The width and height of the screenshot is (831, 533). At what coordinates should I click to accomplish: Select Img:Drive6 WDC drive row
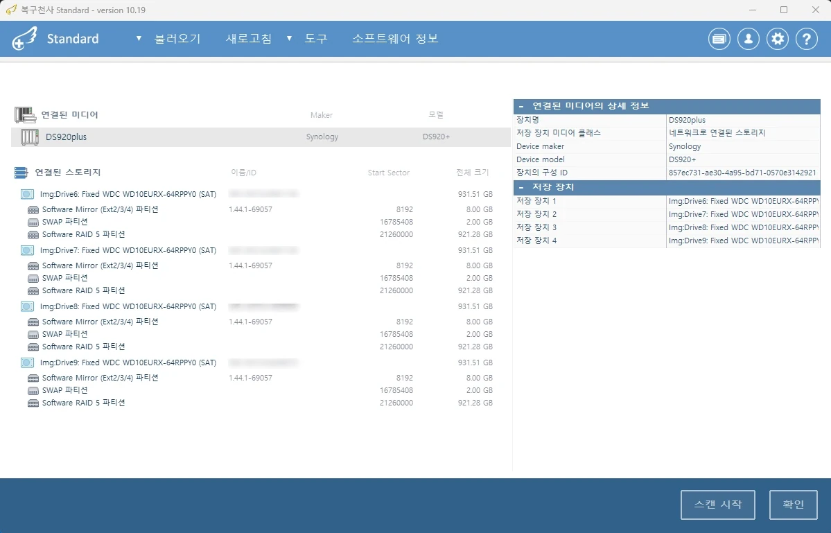point(256,194)
